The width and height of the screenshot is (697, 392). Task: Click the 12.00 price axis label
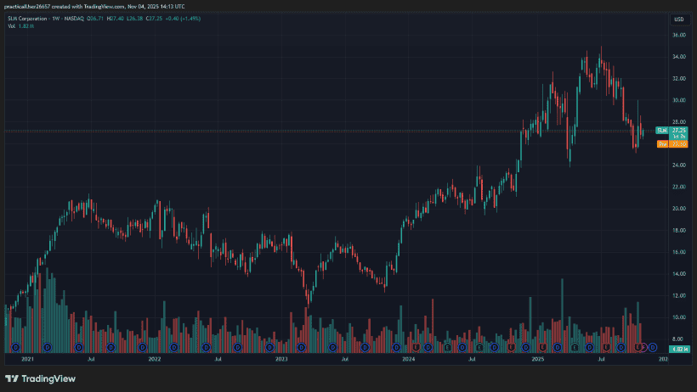click(x=678, y=295)
